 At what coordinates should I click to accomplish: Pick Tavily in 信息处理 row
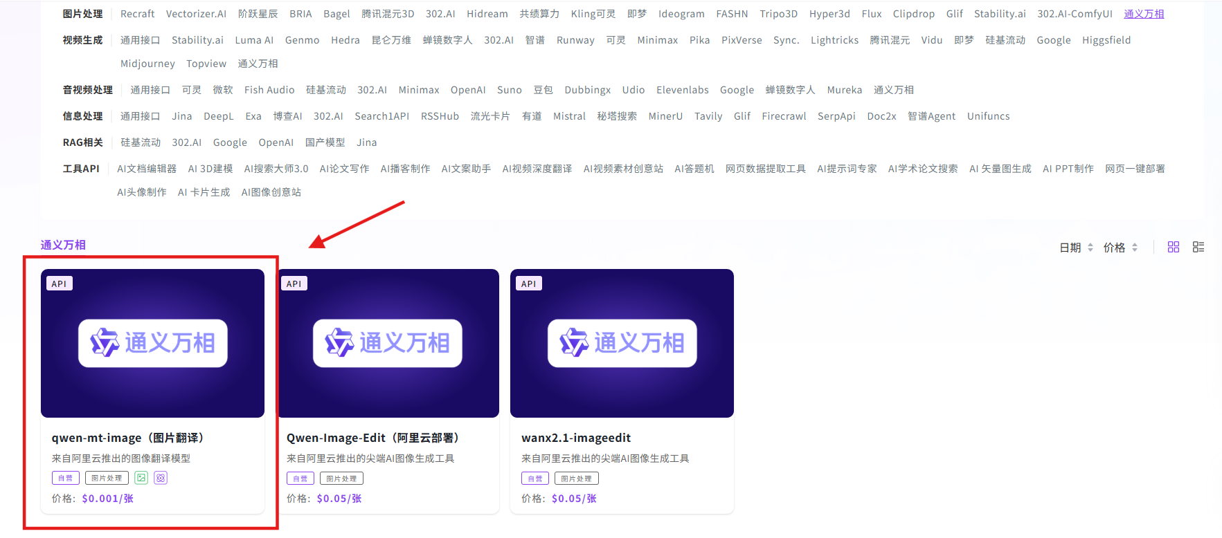coord(708,116)
